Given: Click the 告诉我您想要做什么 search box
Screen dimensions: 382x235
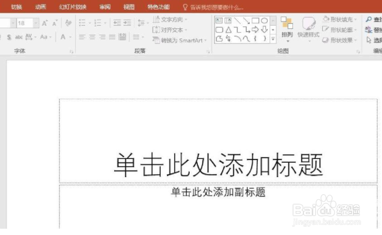Looking at the screenshot, I should pyautogui.click(x=213, y=8).
